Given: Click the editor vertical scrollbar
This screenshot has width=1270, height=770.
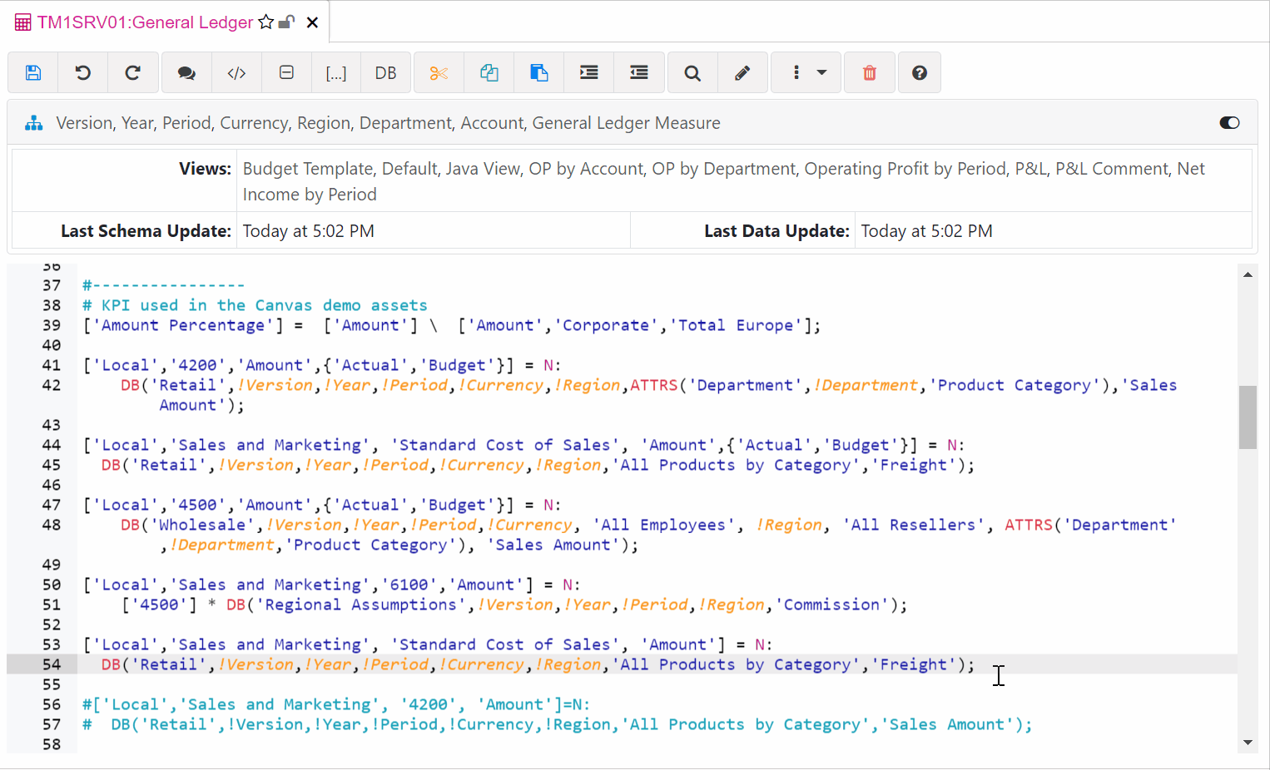Looking at the screenshot, I should click(1248, 416).
